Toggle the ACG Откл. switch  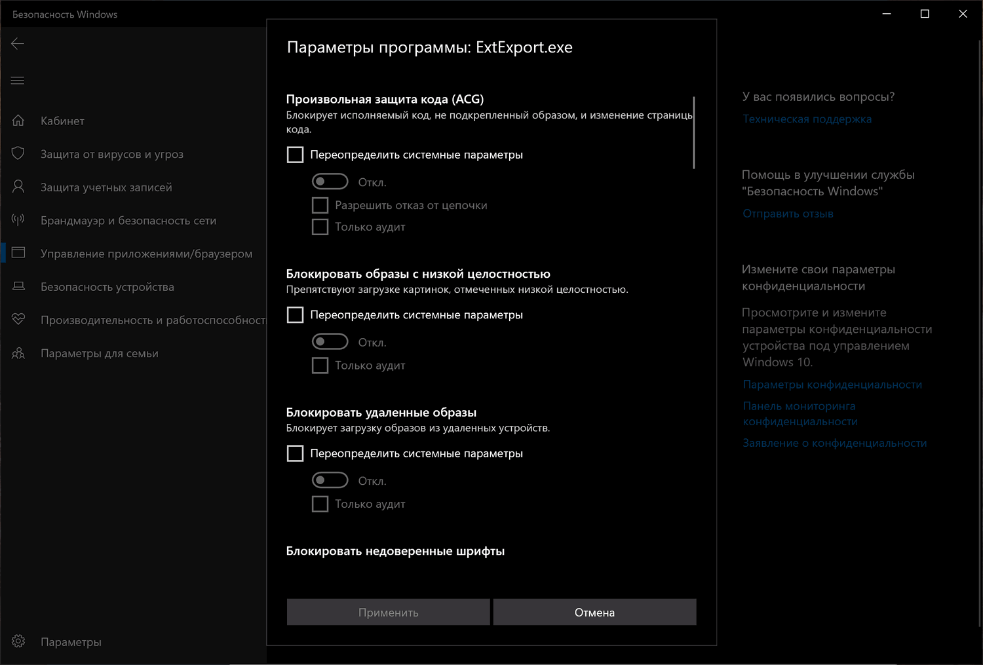point(330,181)
